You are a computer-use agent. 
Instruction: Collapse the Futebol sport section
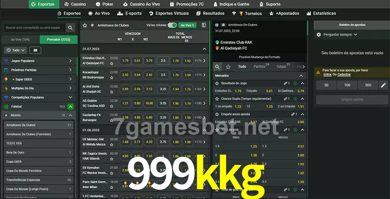click(71, 106)
